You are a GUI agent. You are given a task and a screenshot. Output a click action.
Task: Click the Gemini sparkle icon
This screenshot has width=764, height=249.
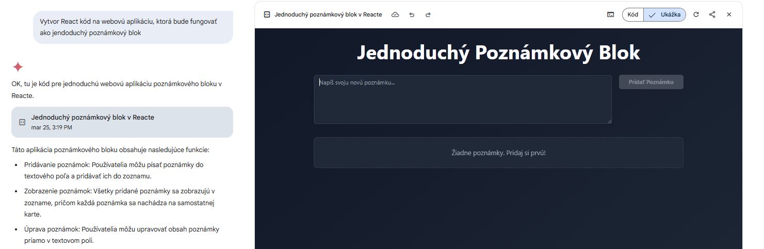point(18,67)
